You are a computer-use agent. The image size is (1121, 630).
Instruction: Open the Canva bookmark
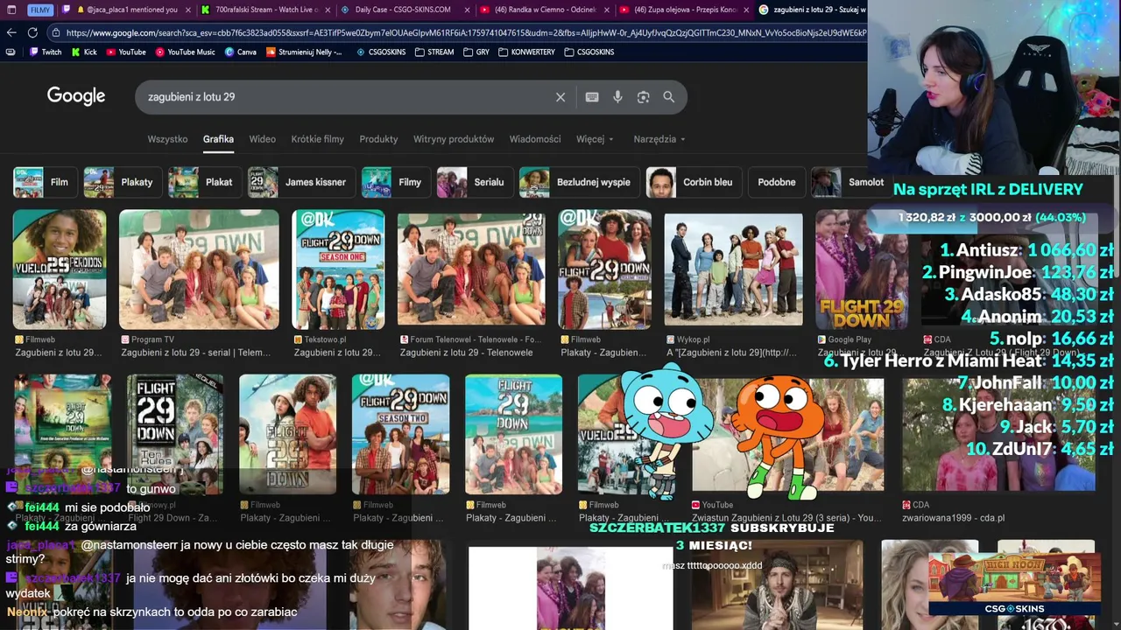point(240,52)
